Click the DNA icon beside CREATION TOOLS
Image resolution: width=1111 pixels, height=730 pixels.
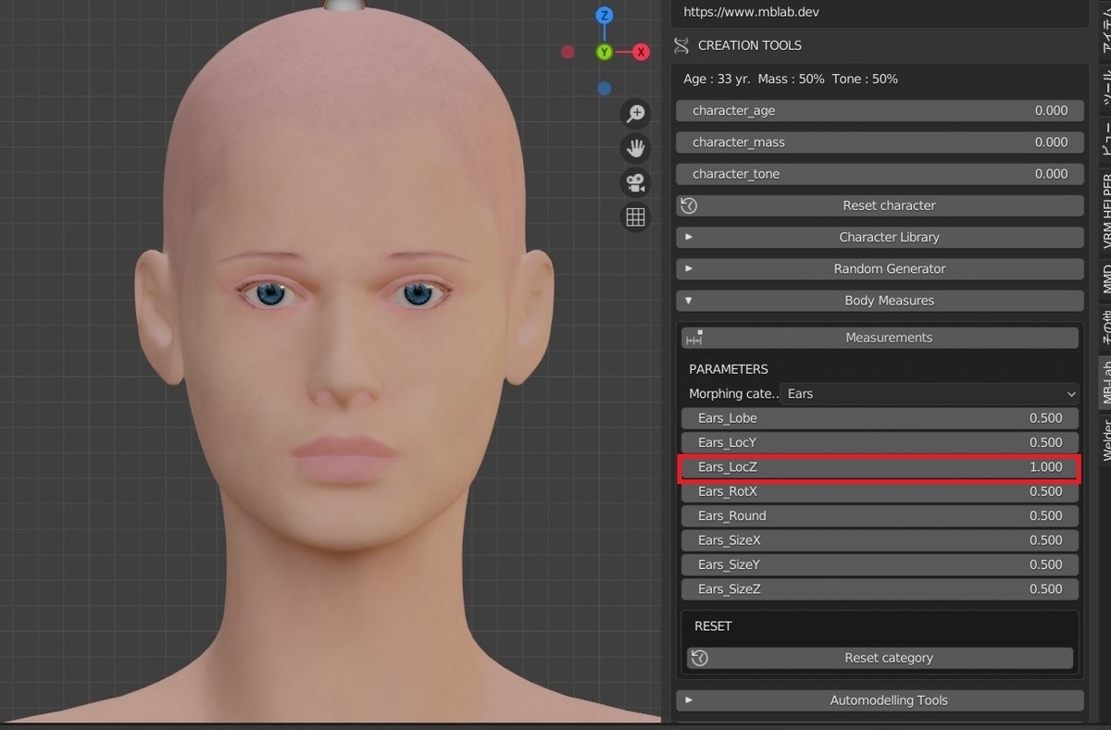point(681,45)
